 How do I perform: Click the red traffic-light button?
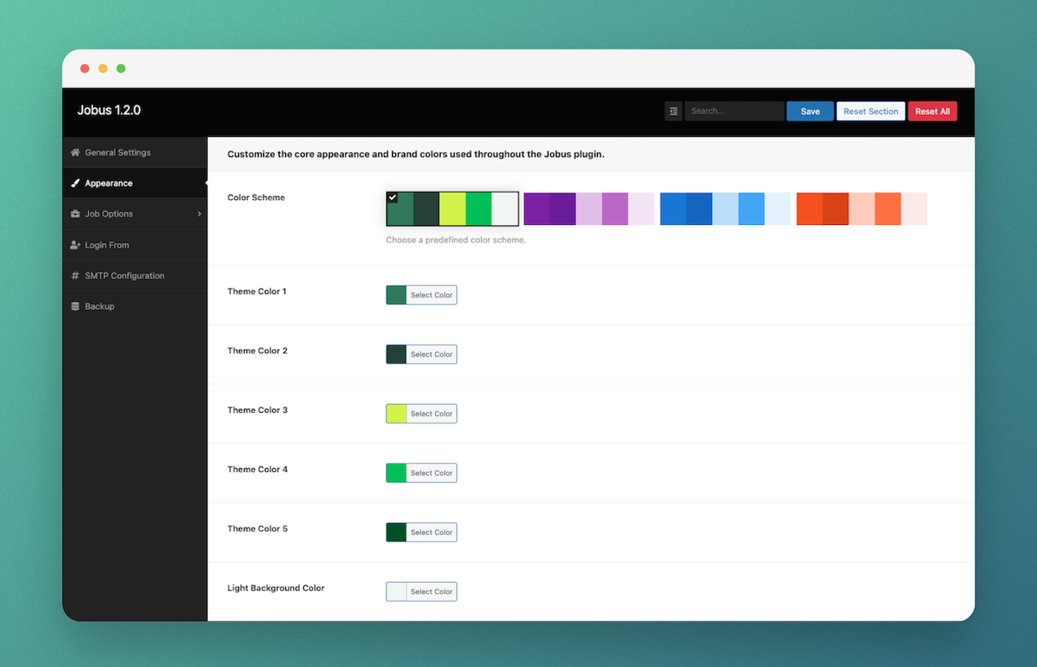tap(84, 69)
